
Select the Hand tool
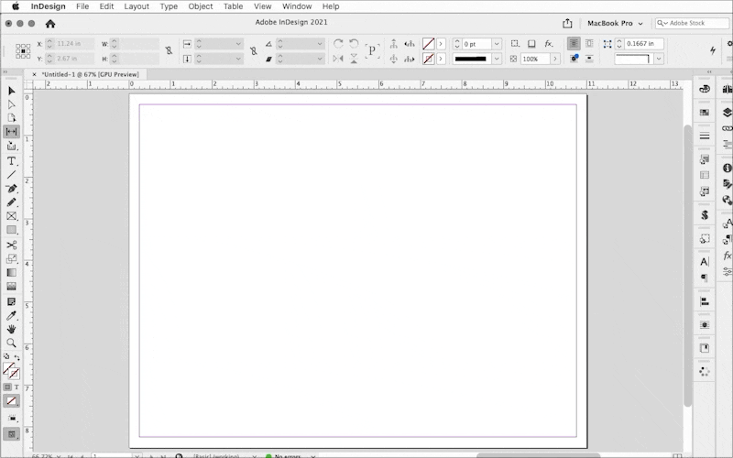pos(11,330)
